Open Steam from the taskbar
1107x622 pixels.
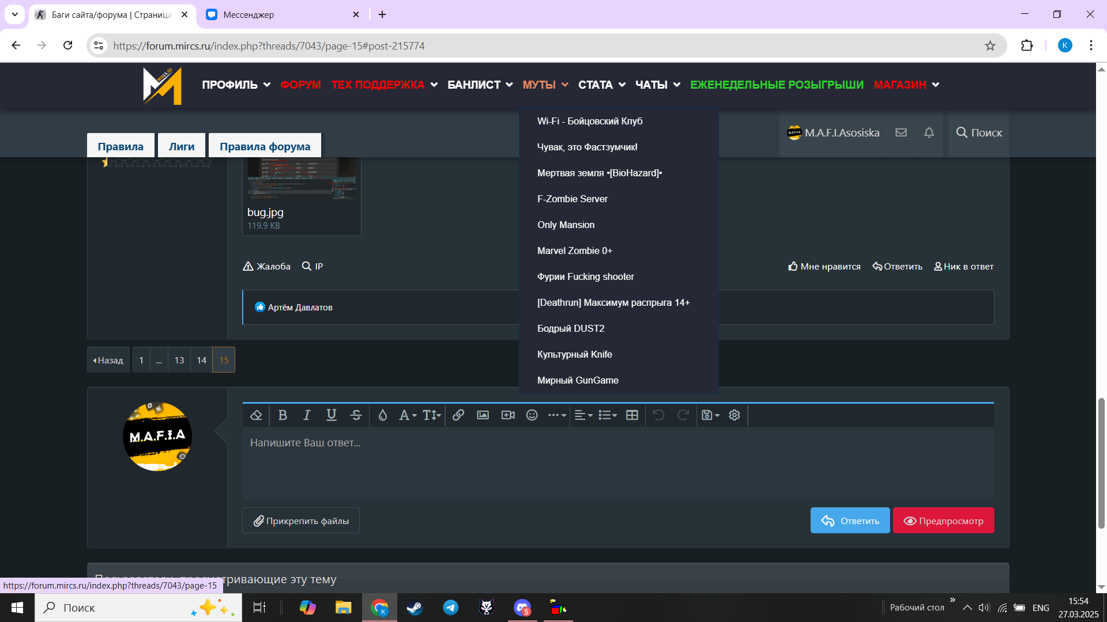click(x=415, y=608)
